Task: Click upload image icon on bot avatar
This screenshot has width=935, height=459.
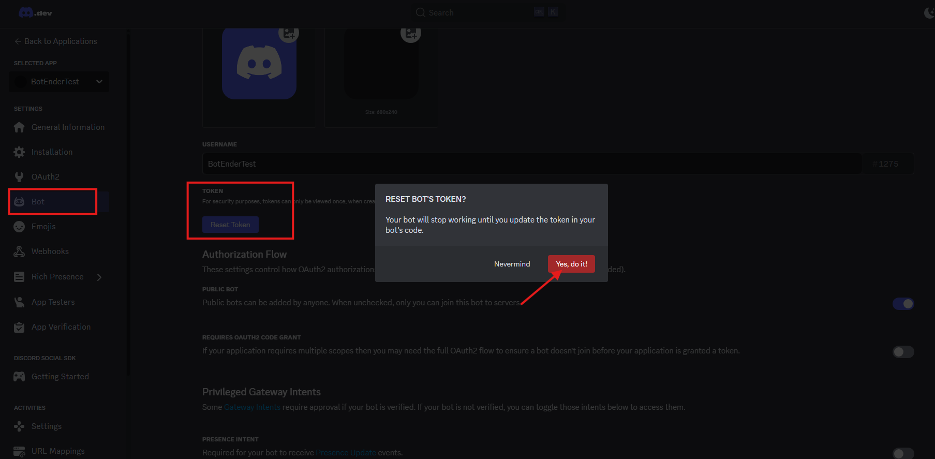Action: (289, 34)
